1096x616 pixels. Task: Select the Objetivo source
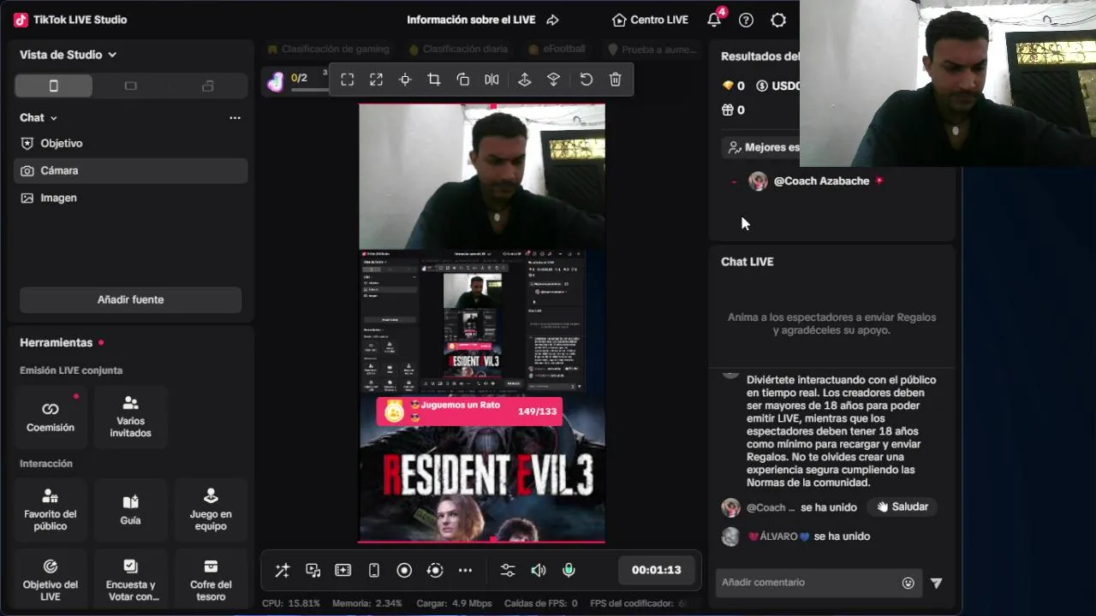coord(131,144)
